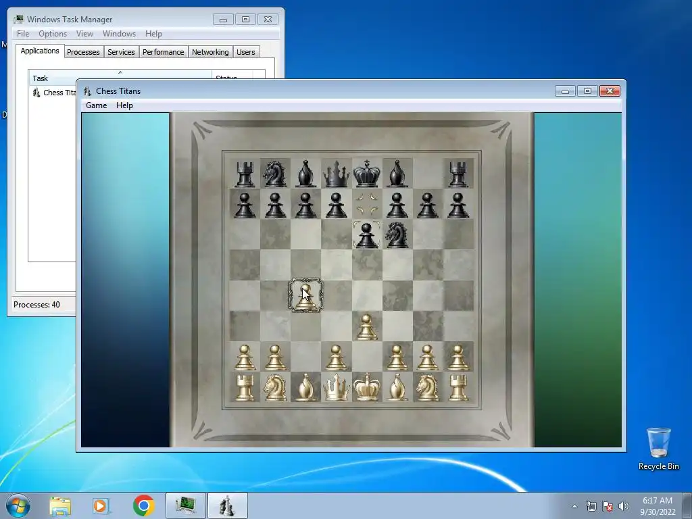692x519 pixels.
Task: Click the black pawn on c7
Action: [x=305, y=205]
